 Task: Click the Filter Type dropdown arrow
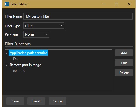click(x=62, y=26)
